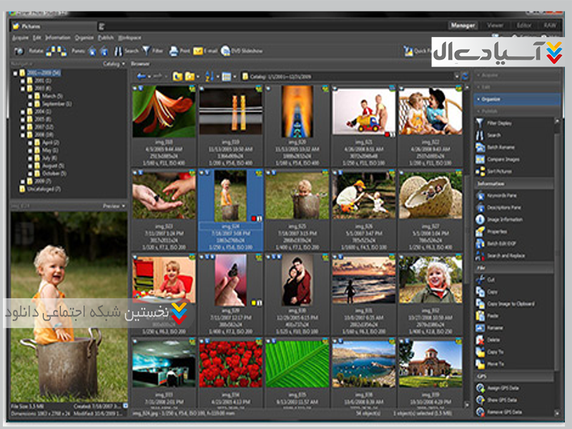This screenshot has width=572, height=429.
Task: Open the Preview panel dropdown
Action: point(114,206)
